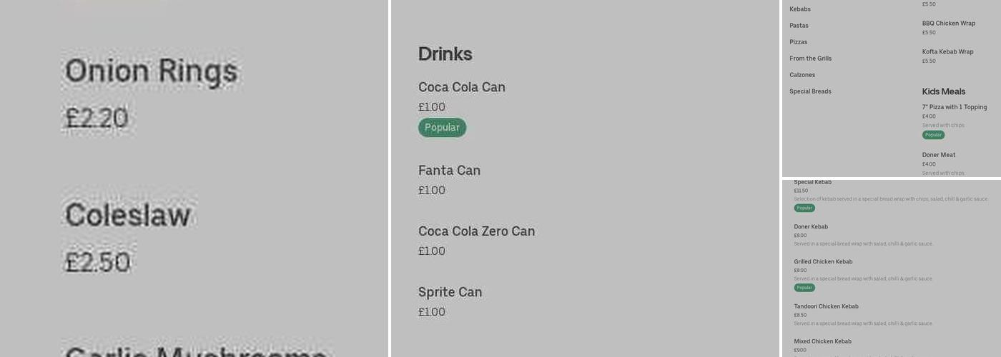Open the BBQ Chicken Wrap item

948,24
